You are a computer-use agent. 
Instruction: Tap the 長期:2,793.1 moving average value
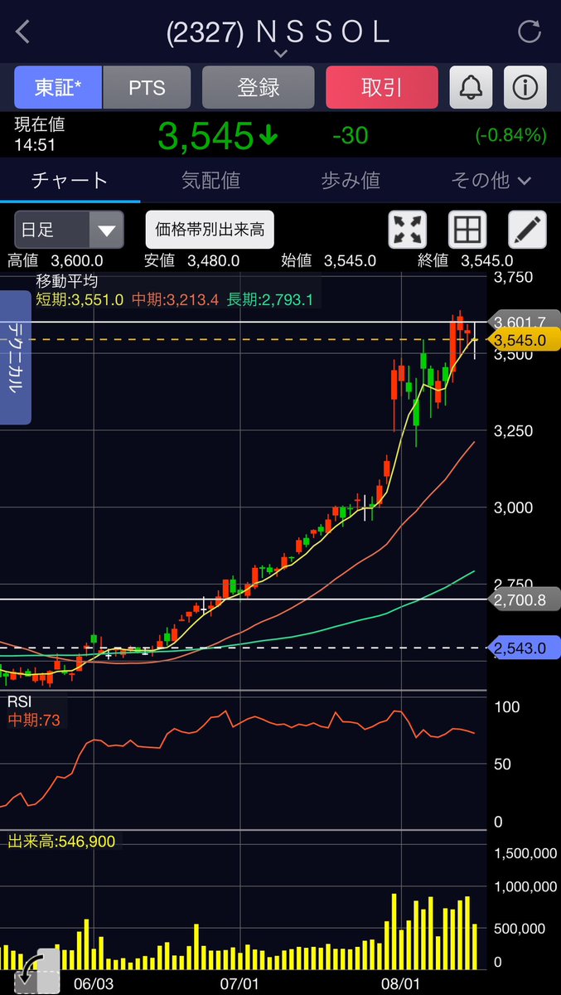[268, 298]
